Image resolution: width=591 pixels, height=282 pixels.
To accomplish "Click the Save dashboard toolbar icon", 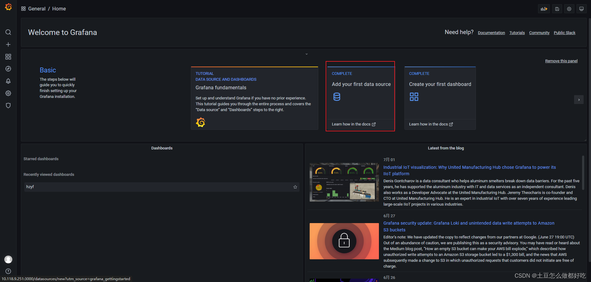I will pos(557,9).
